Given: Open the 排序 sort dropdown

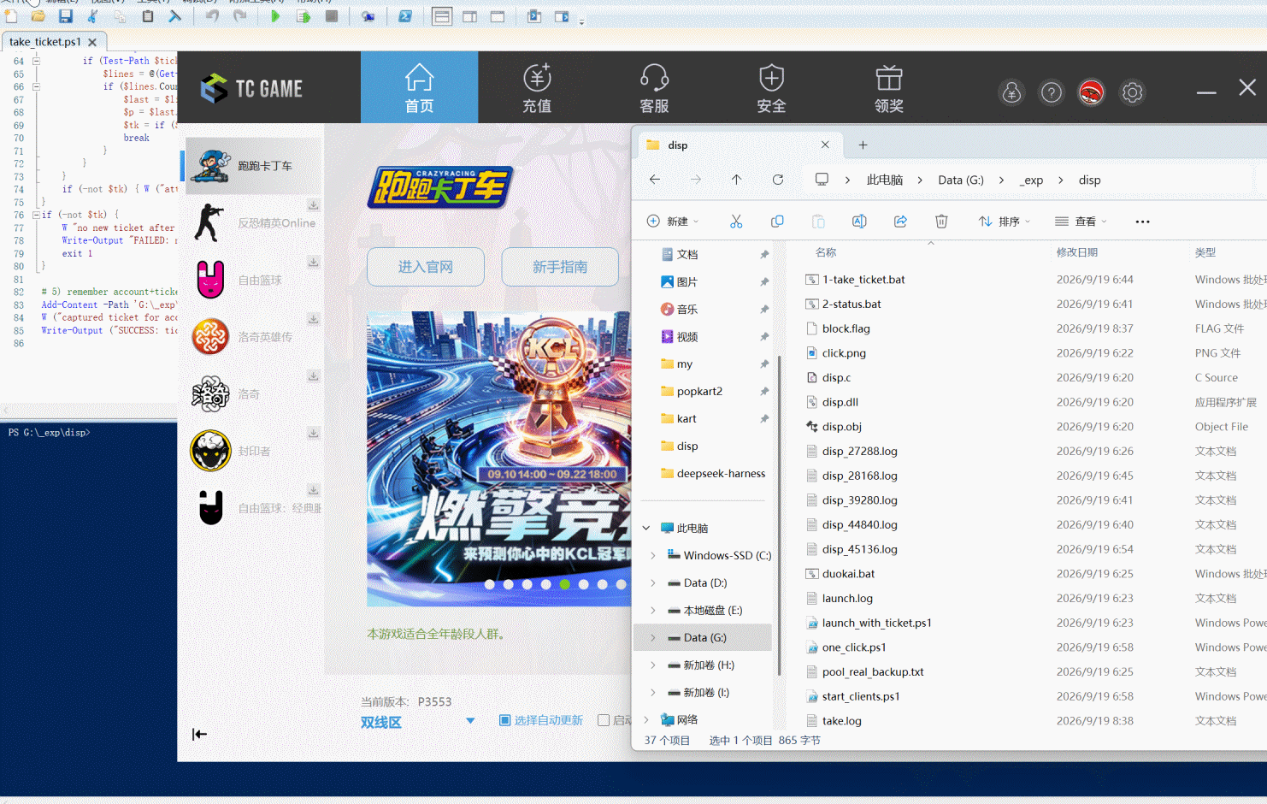Looking at the screenshot, I should (x=1005, y=222).
